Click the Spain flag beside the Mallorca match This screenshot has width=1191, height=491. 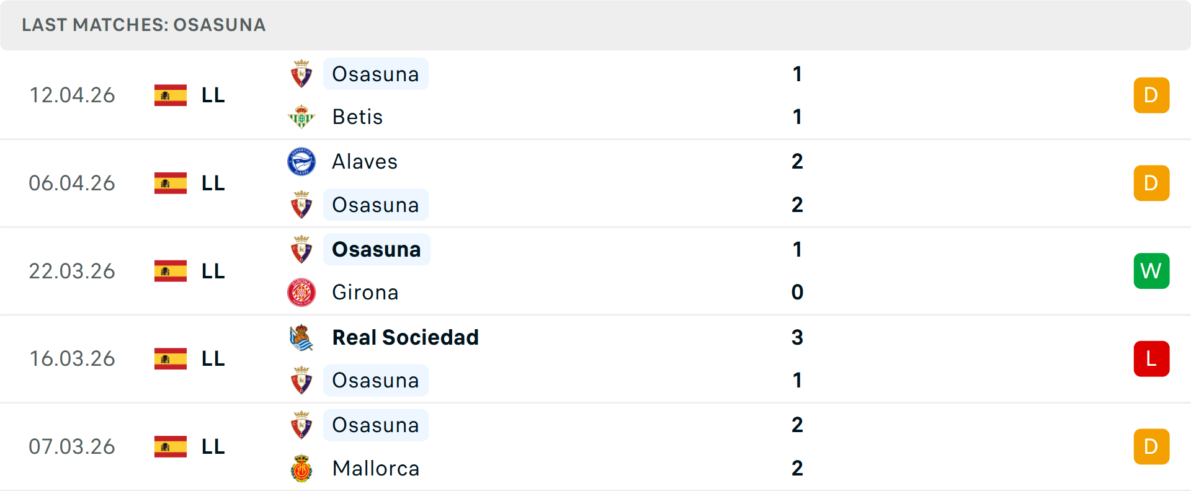(171, 446)
